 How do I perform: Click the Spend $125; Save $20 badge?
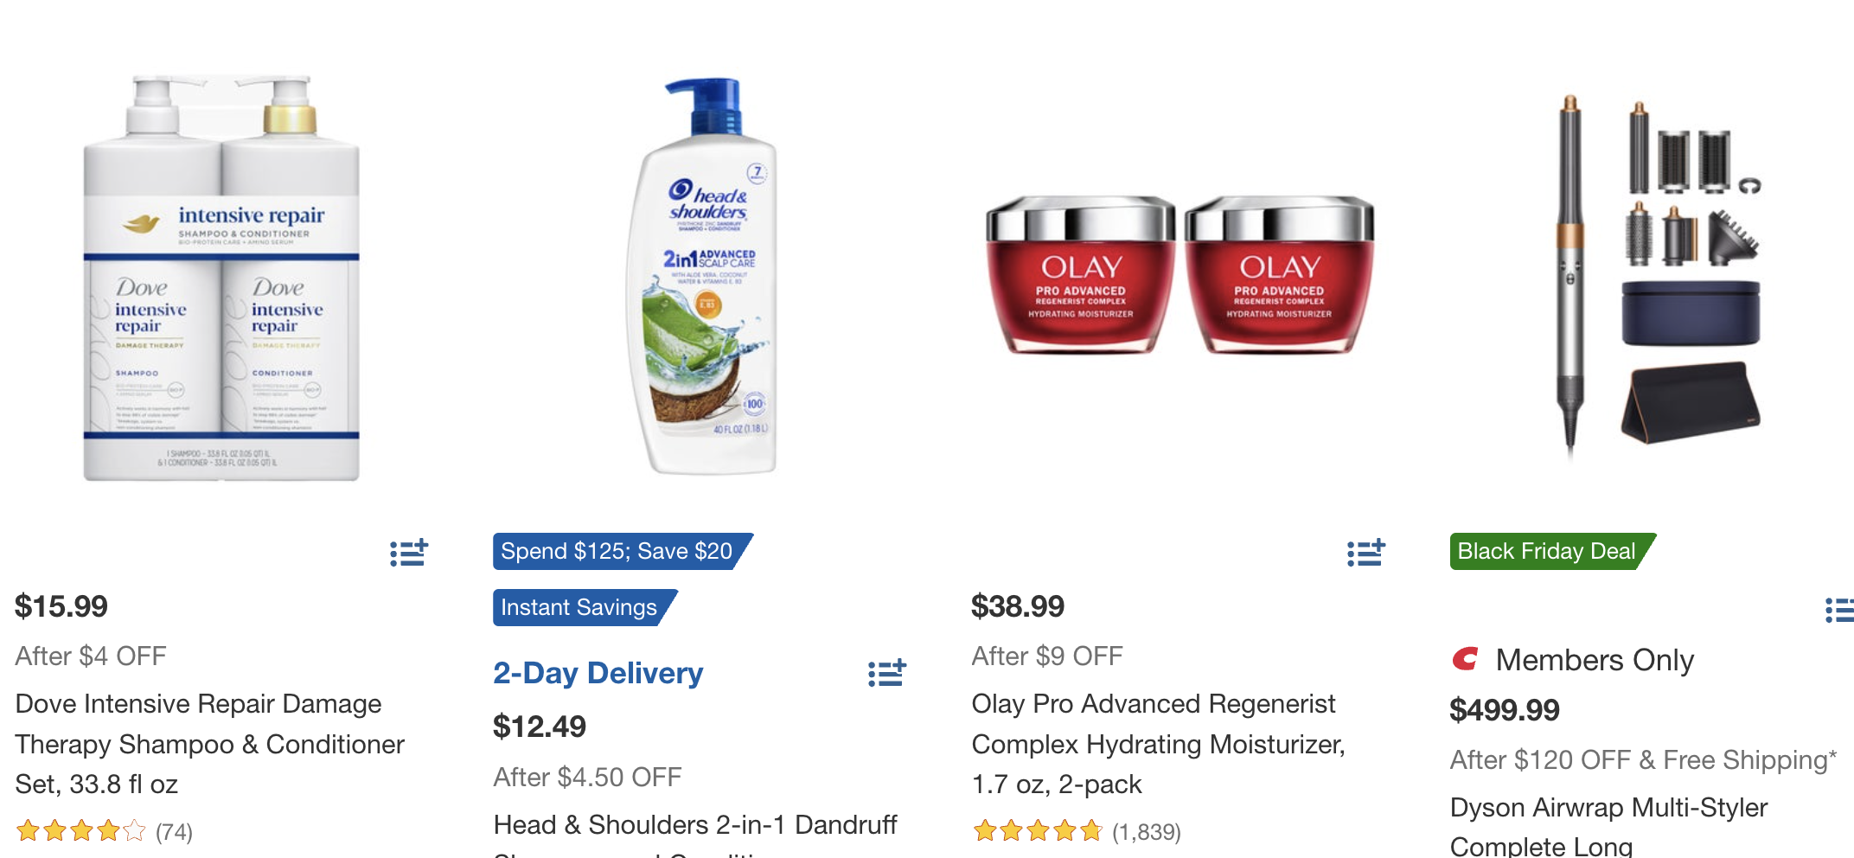pyautogui.click(x=617, y=552)
